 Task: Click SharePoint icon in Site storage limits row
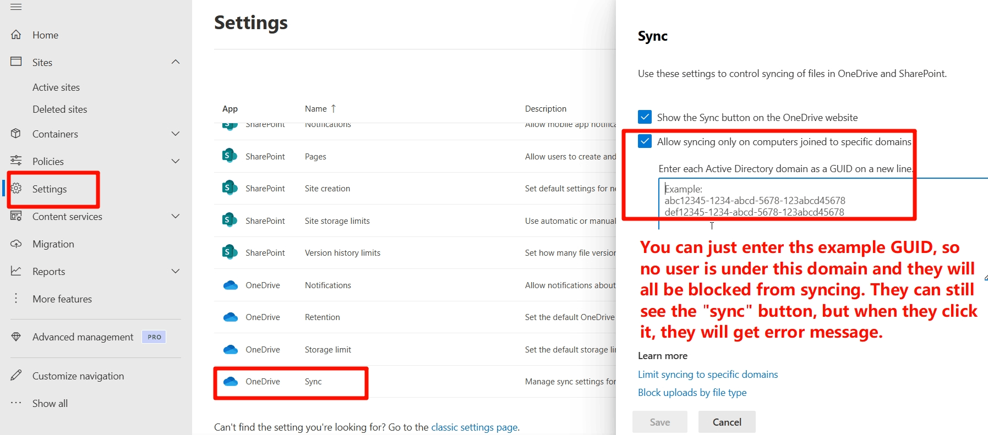[x=230, y=221]
